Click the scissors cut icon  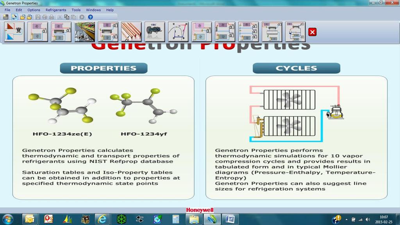click(x=60, y=17)
